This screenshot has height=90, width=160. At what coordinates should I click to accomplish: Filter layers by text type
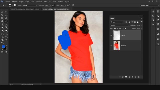tap(132, 22)
